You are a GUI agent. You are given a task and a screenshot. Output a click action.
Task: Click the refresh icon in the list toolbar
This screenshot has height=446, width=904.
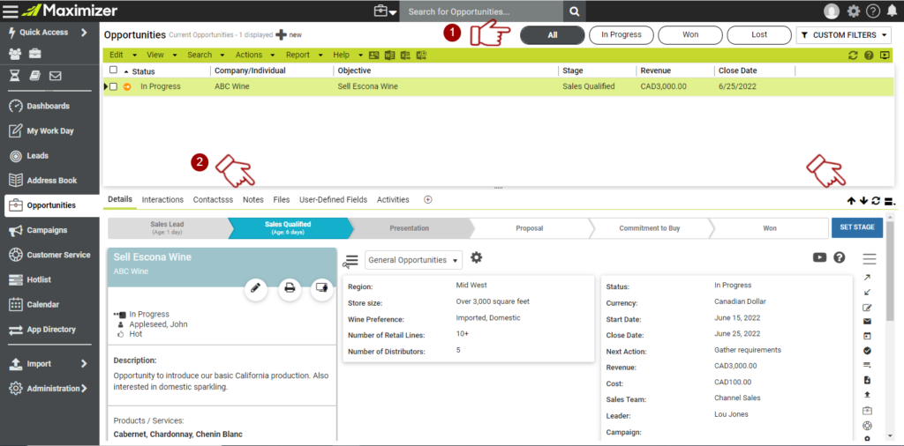point(853,55)
